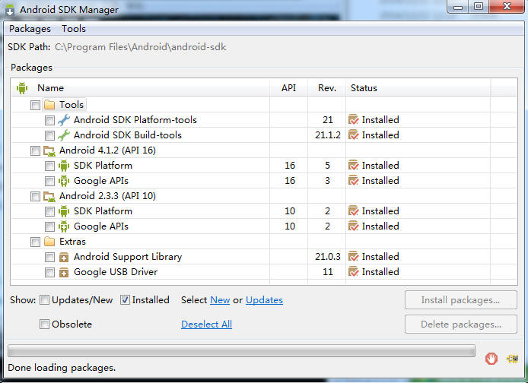Enable the Obsolete checkbox
The image size is (528, 383).
click(44, 324)
